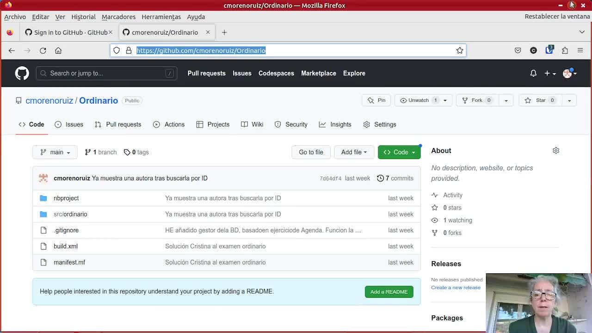Image resolution: width=592 pixels, height=333 pixels.
Task: Open the 7 commits history link
Action: (x=395, y=178)
